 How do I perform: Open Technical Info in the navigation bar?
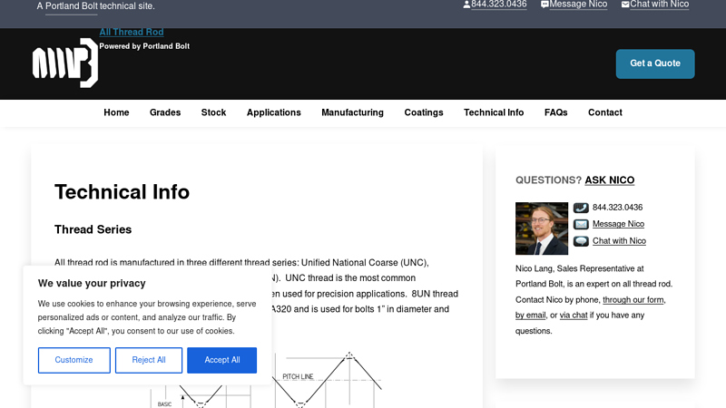coord(494,112)
